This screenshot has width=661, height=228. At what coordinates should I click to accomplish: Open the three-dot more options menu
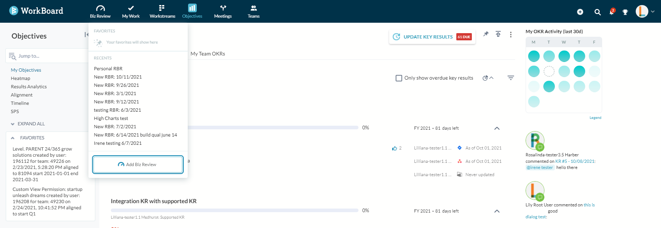(x=510, y=35)
